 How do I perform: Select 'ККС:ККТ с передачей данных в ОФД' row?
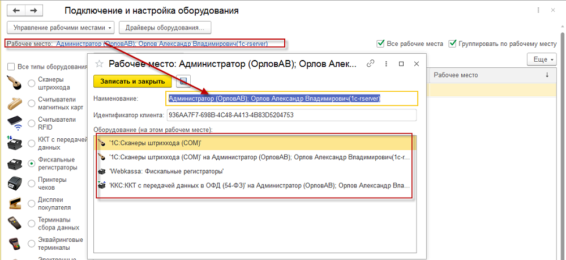coord(255,185)
